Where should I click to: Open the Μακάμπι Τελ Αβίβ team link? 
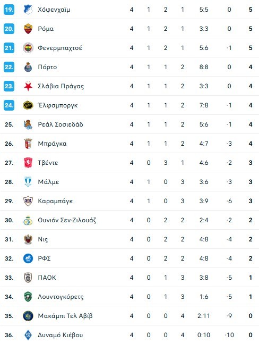pyautogui.click(x=65, y=316)
